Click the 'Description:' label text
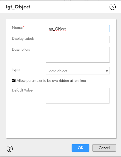 click(21, 49)
